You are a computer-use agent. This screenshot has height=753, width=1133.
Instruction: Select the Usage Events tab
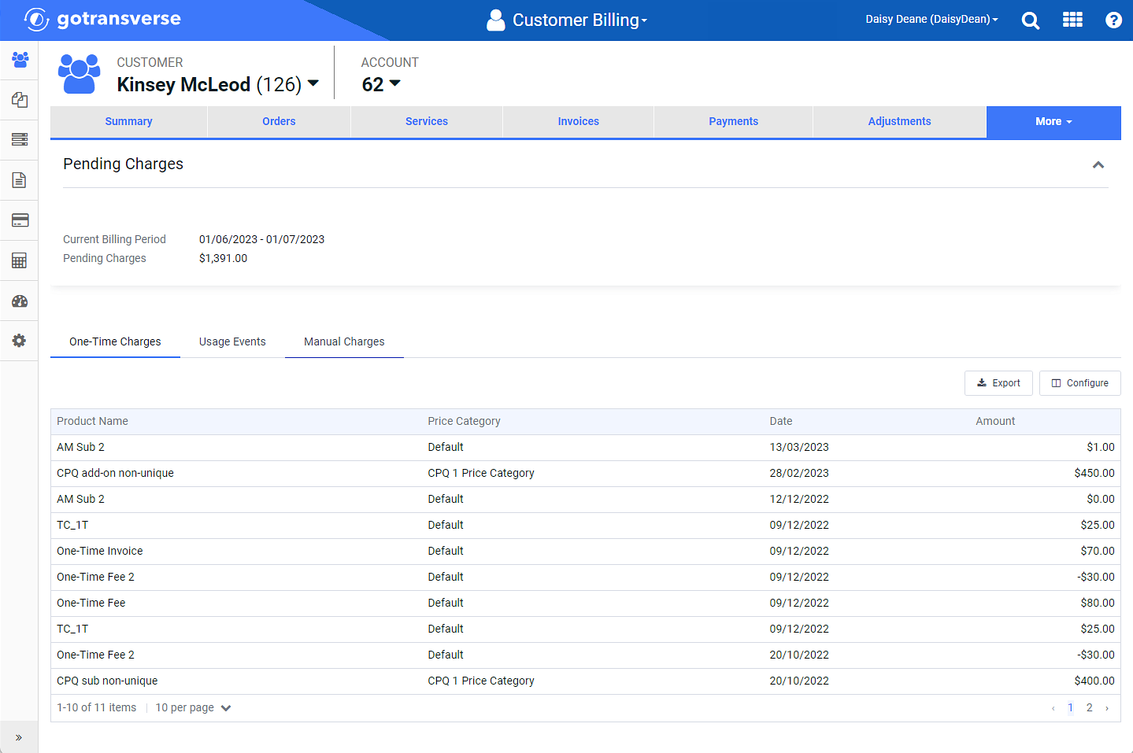pos(232,342)
